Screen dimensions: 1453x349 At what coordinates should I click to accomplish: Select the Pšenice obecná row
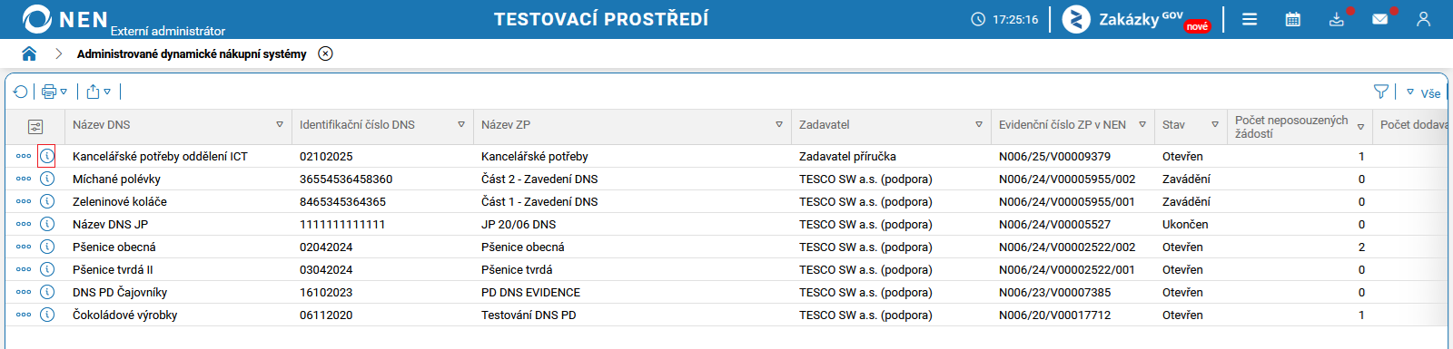[726, 247]
